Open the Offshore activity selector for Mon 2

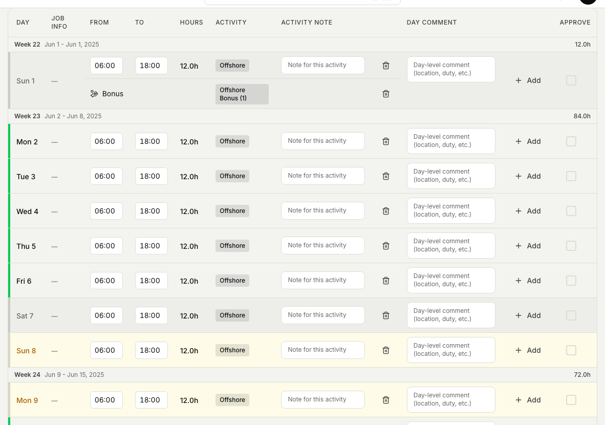pyautogui.click(x=232, y=141)
